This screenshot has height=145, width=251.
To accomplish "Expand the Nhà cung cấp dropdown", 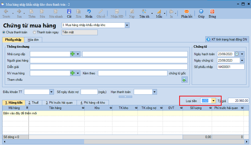I will tap(78, 54).
